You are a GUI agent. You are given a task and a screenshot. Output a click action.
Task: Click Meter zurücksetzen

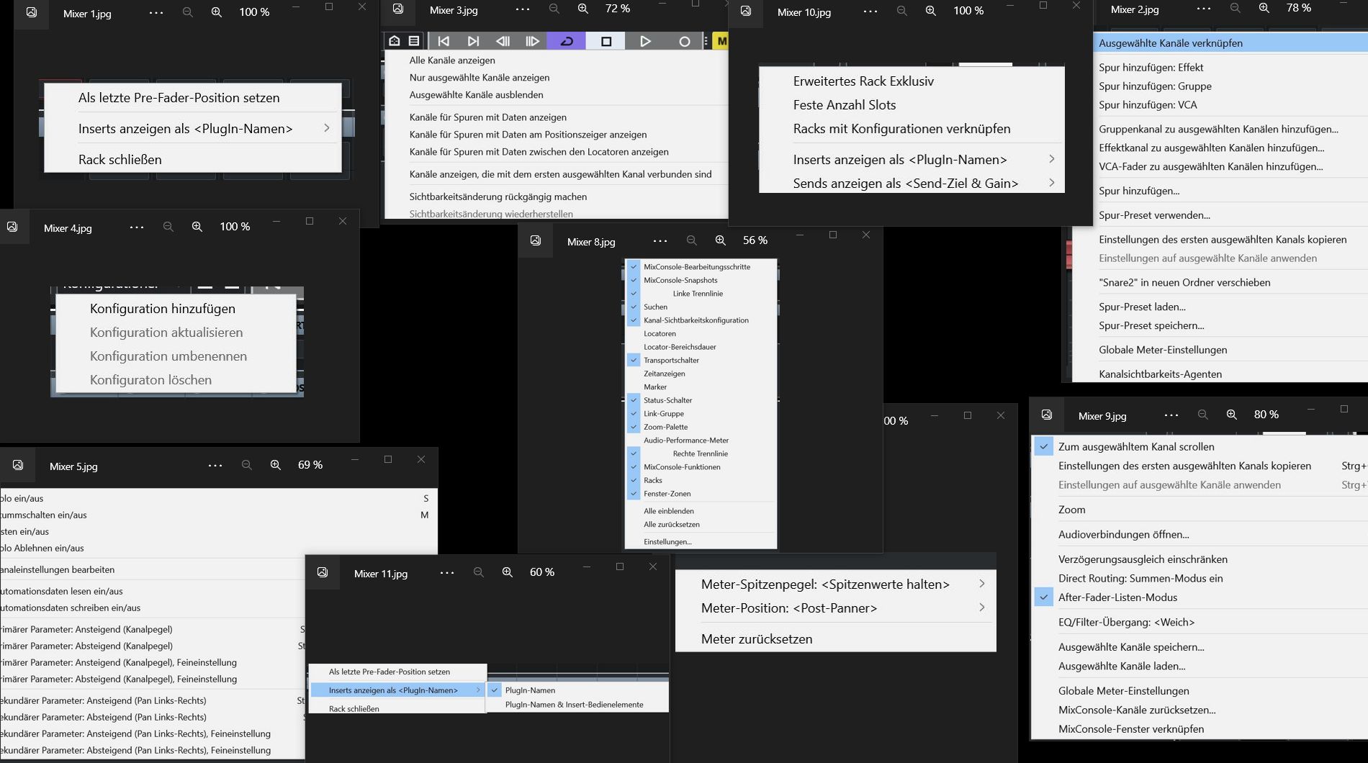[x=757, y=639]
